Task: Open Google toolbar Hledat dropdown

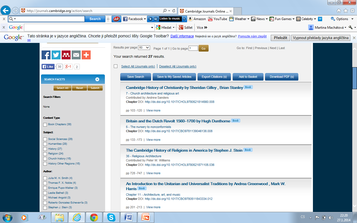Action: pos(173,27)
